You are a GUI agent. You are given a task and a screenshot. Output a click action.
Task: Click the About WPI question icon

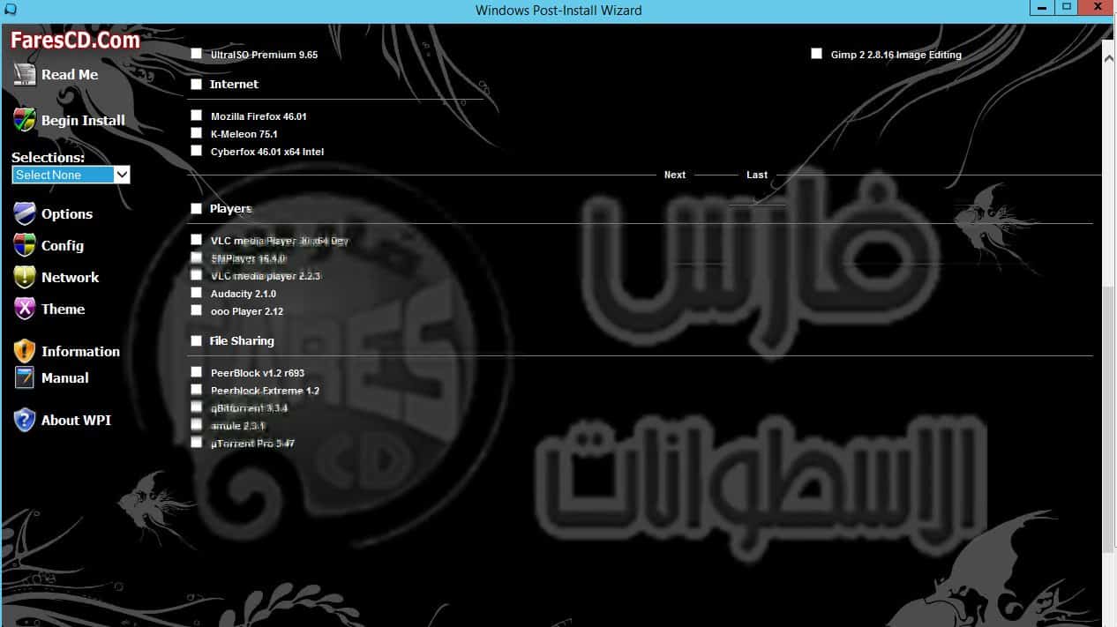point(25,420)
